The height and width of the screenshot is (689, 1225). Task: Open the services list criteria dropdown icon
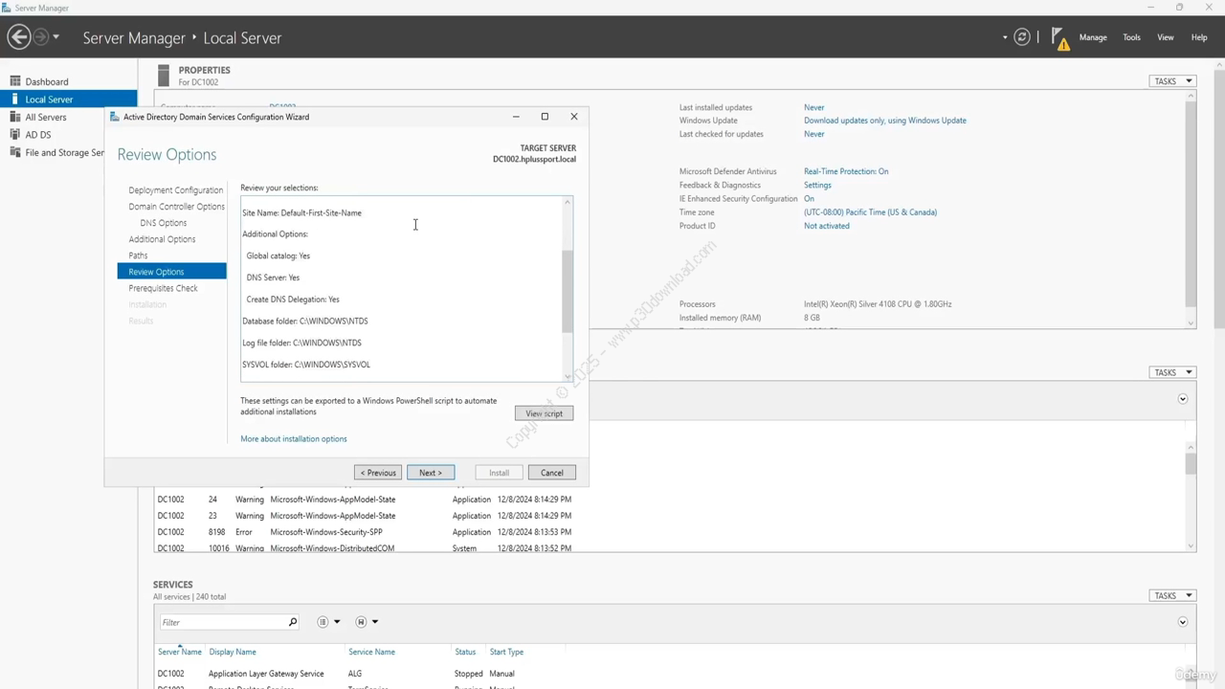328,622
